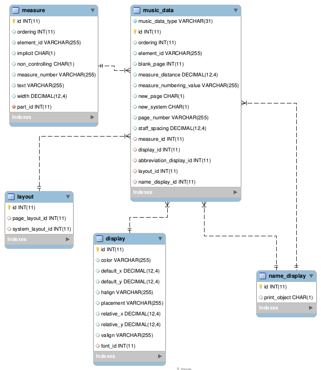Viewport: 321px width, 370px height.
Task: Collapse the music_data table with header arrow
Action: [x=235, y=10]
